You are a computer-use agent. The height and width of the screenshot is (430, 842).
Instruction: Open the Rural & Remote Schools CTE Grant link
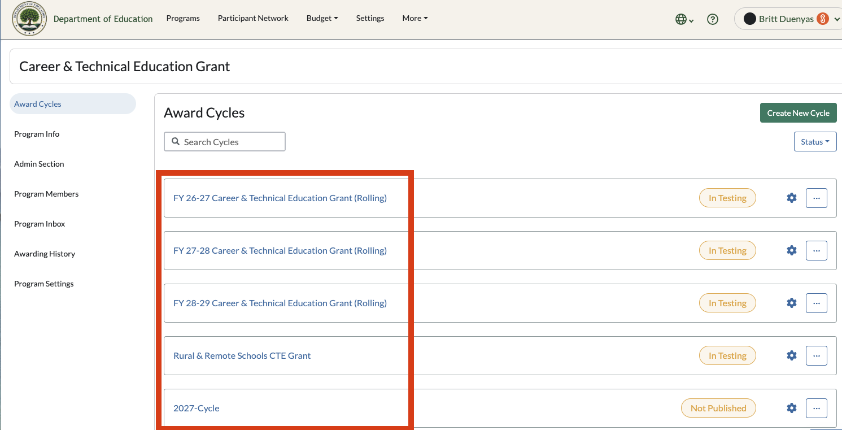pos(242,355)
